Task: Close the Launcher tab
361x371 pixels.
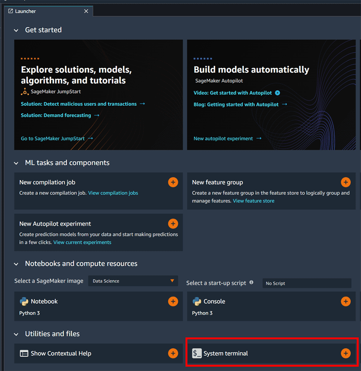Action: [86, 11]
